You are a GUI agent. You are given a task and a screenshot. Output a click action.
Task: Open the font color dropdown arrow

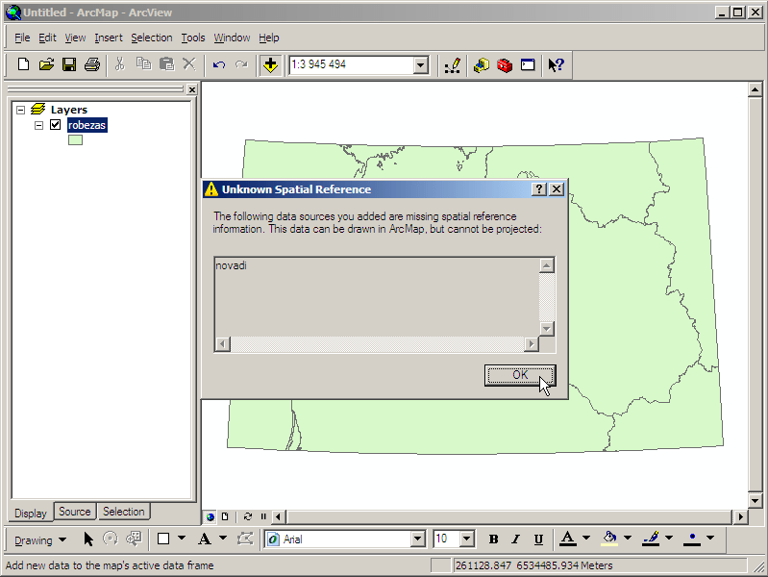(x=586, y=539)
